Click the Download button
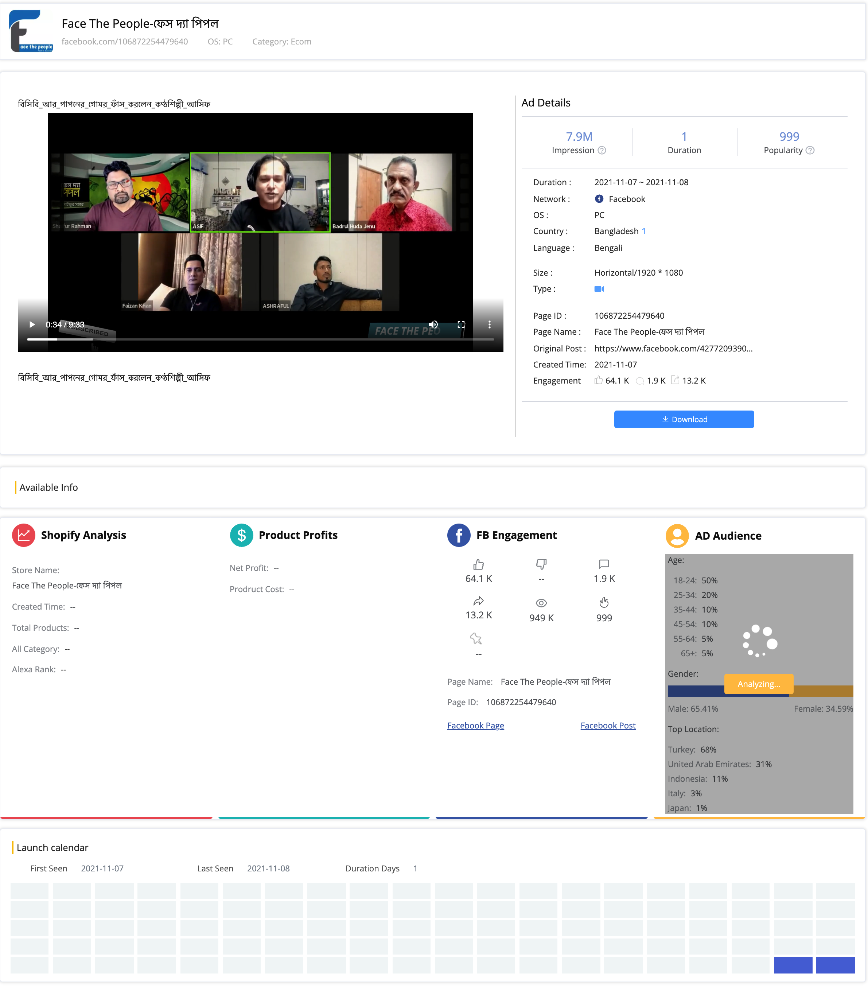 pyautogui.click(x=684, y=419)
